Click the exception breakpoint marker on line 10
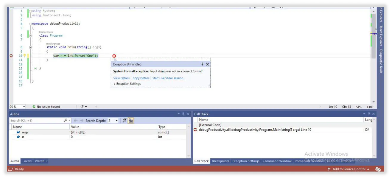This screenshot has width=392, height=179. [11, 56]
